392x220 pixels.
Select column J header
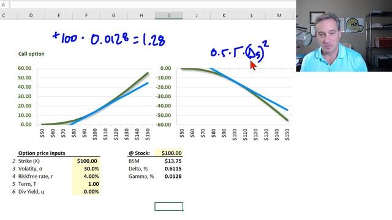pos(197,15)
